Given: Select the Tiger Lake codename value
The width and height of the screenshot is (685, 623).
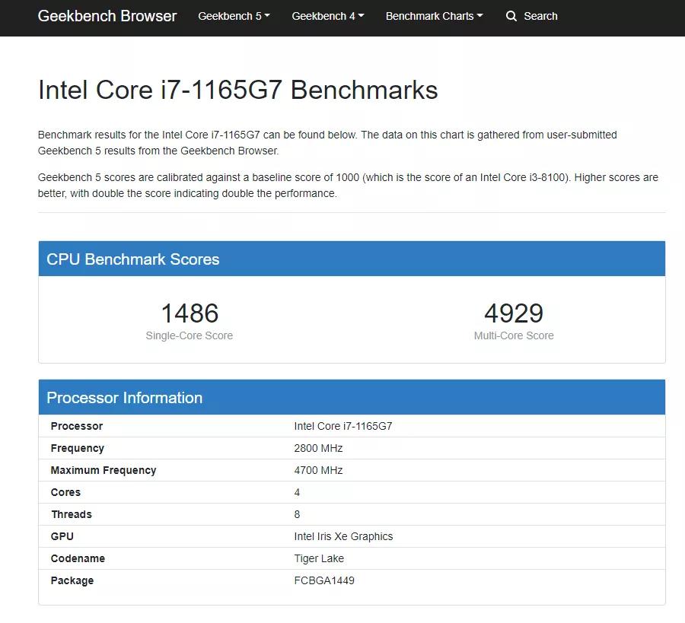Looking at the screenshot, I should coord(319,559).
